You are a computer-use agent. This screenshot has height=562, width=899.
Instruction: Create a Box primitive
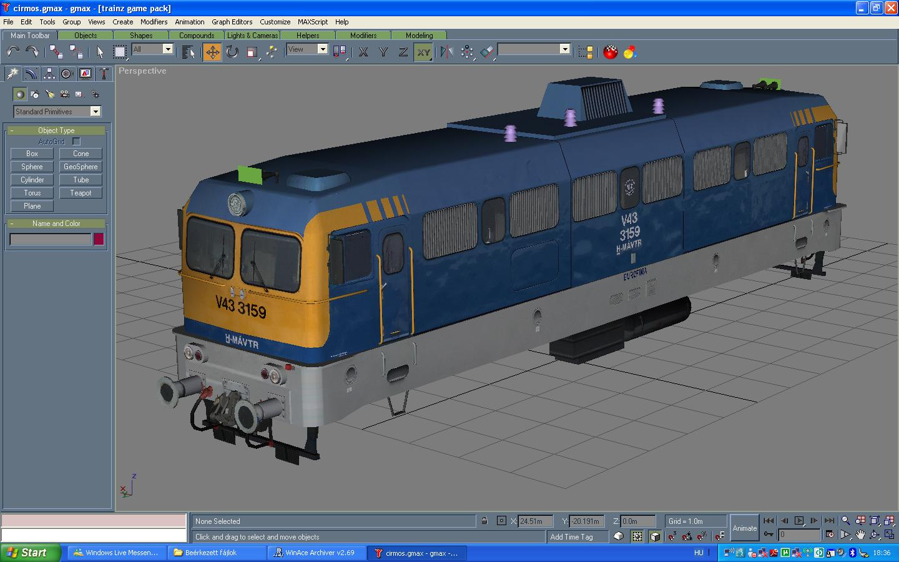pyautogui.click(x=32, y=154)
